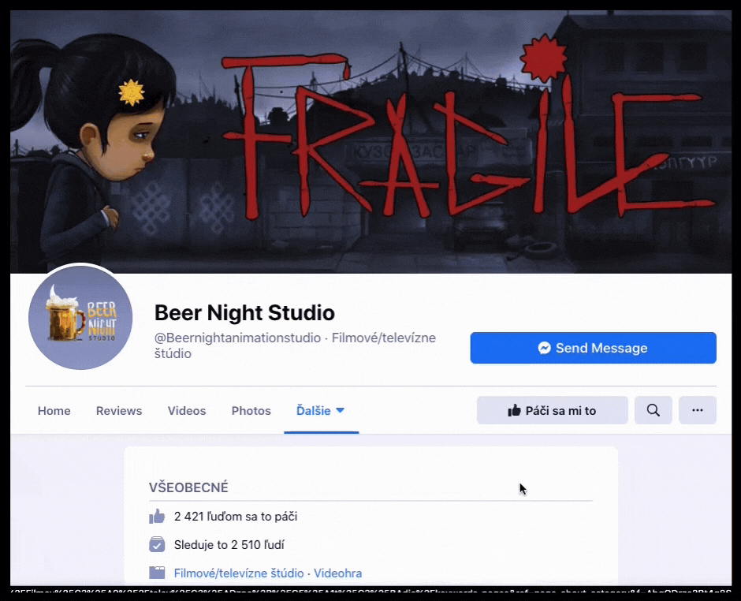Open Filmové/televízne štúdio link under VŠEOBECNÉ
741x601 pixels.
(239, 573)
